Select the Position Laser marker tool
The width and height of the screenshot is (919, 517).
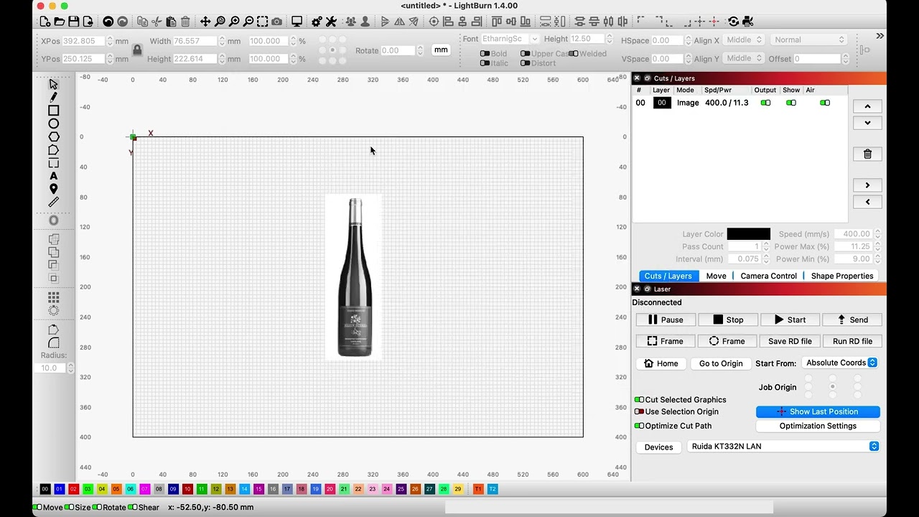[x=53, y=189]
